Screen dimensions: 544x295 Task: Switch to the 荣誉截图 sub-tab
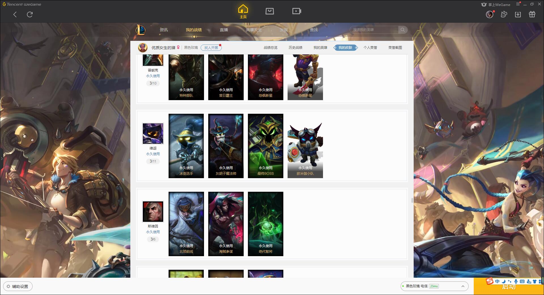point(395,48)
